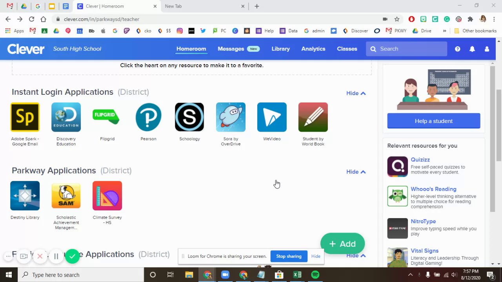The height and width of the screenshot is (282, 502).
Task: Reload the page in Chrome
Action: click(31, 19)
